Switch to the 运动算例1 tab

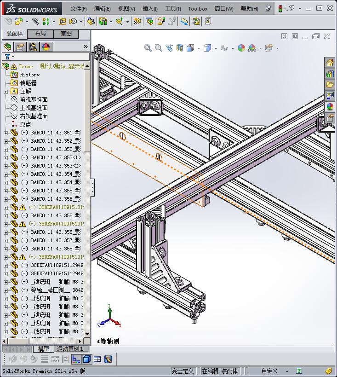71,348
